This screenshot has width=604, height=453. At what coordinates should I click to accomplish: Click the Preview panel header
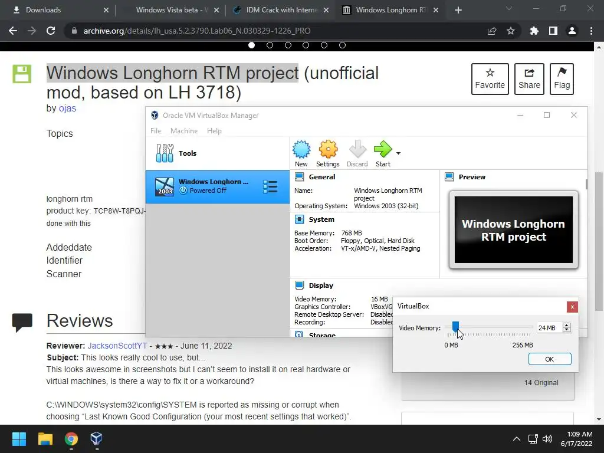coord(472,177)
